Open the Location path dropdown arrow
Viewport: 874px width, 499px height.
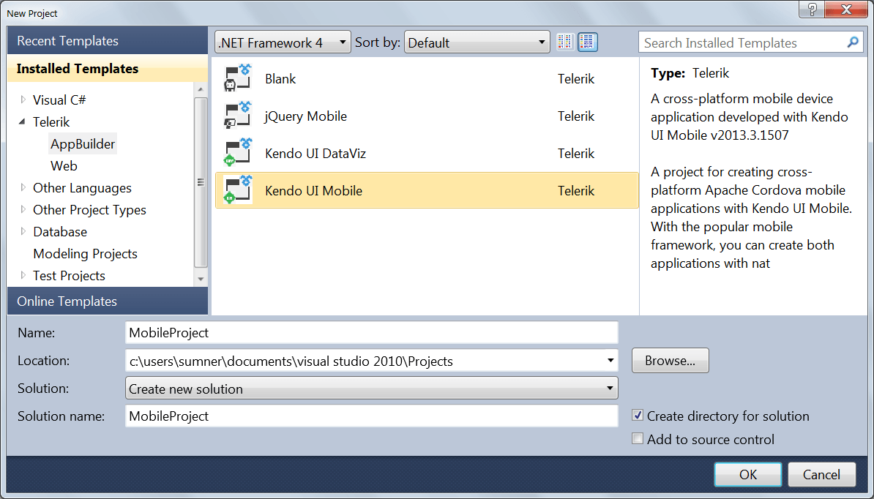(x=610, y=360)
